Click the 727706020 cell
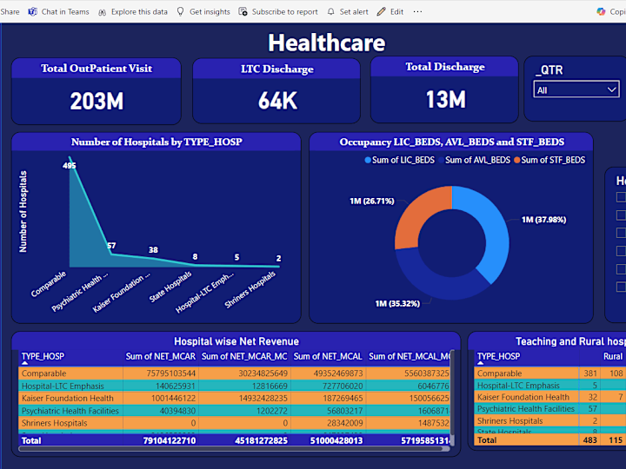 click(343, 386)
